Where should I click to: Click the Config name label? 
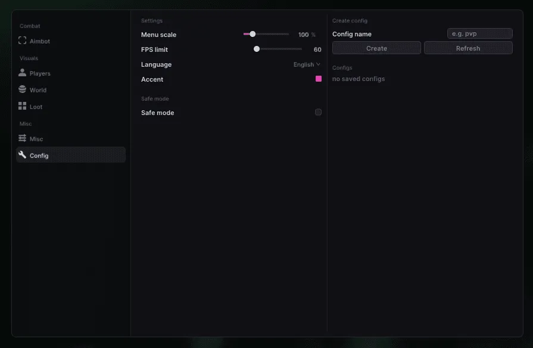pos(352,34)
